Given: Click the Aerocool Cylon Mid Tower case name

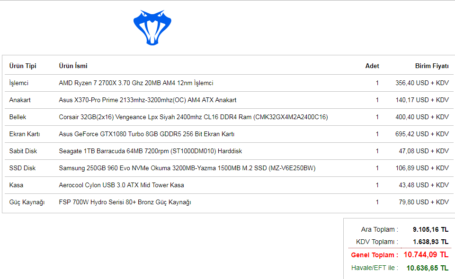Looking at the screenshot, I should click(121, 185).
